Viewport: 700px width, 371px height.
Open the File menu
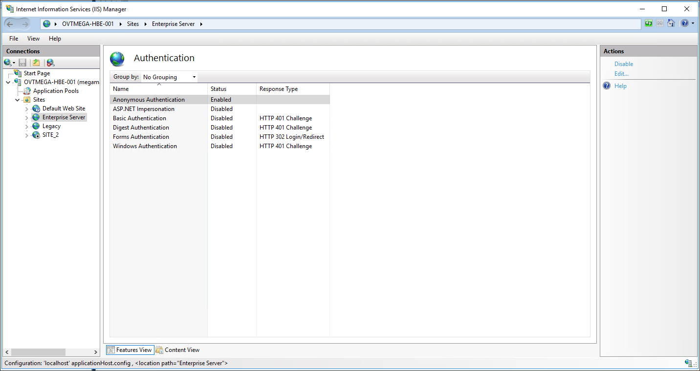click(14, 39)
